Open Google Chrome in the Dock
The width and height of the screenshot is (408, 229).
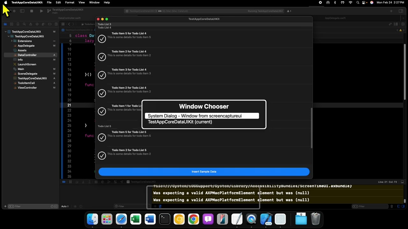pos(193,219)
